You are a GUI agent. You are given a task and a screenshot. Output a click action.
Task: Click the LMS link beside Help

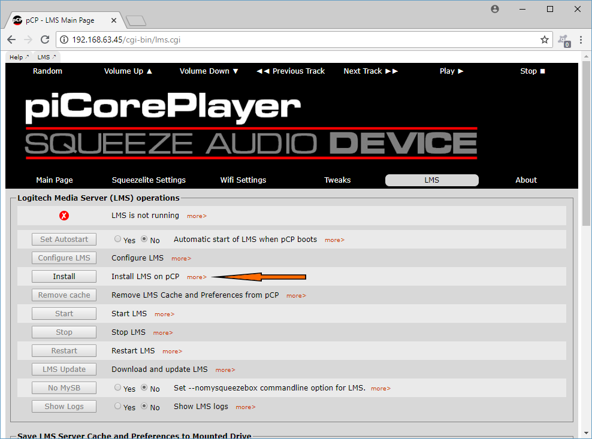[x=47, y=57]
